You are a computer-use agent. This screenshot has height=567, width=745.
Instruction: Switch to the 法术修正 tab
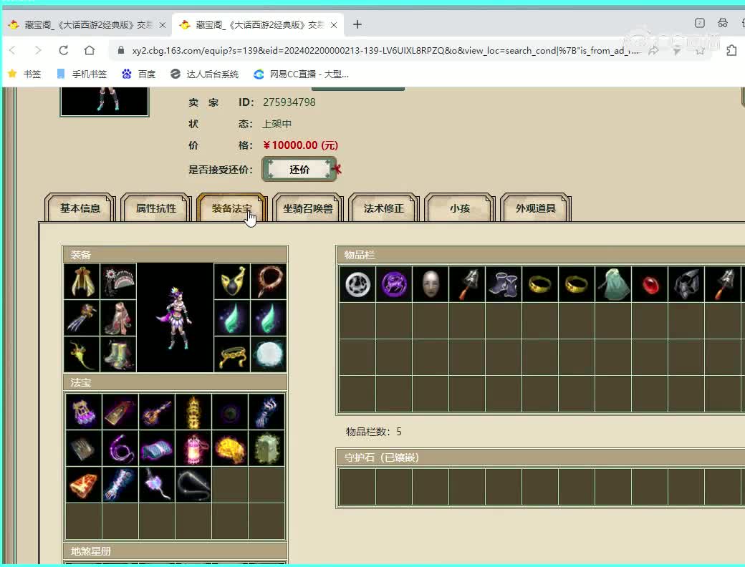click(383, 208)
